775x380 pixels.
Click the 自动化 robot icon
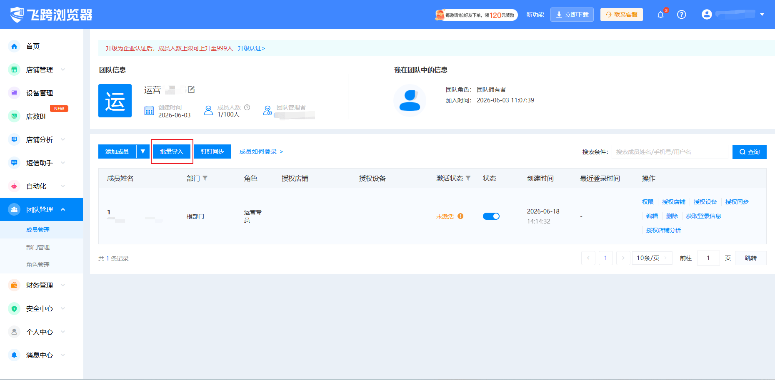point(14,186)
